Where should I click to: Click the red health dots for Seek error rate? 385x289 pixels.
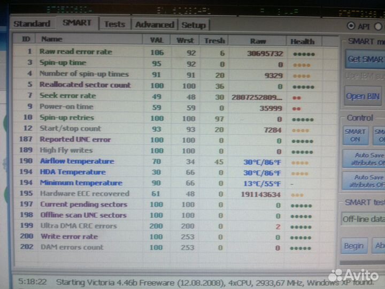[296, 97]
